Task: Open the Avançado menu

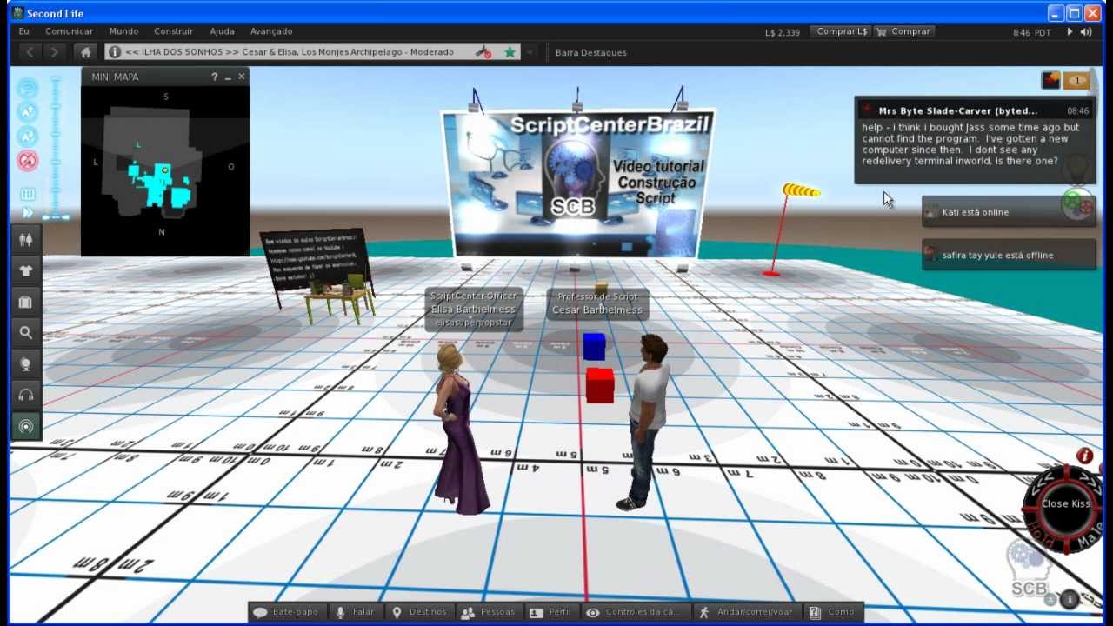Action: pyautogui.click(x=271, y=31)
